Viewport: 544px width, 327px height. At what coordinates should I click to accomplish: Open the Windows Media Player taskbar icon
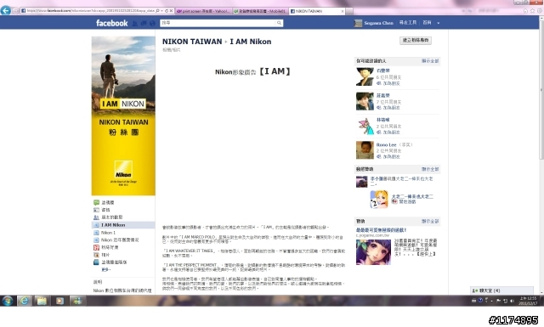59,301
